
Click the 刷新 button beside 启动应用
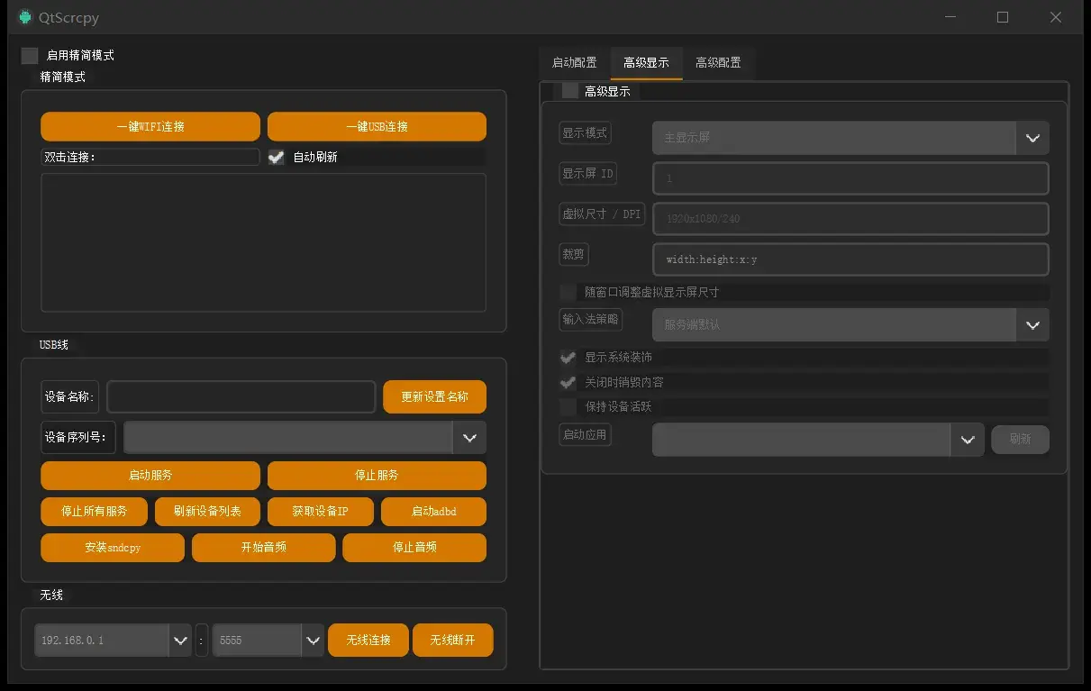(1021, 440)
